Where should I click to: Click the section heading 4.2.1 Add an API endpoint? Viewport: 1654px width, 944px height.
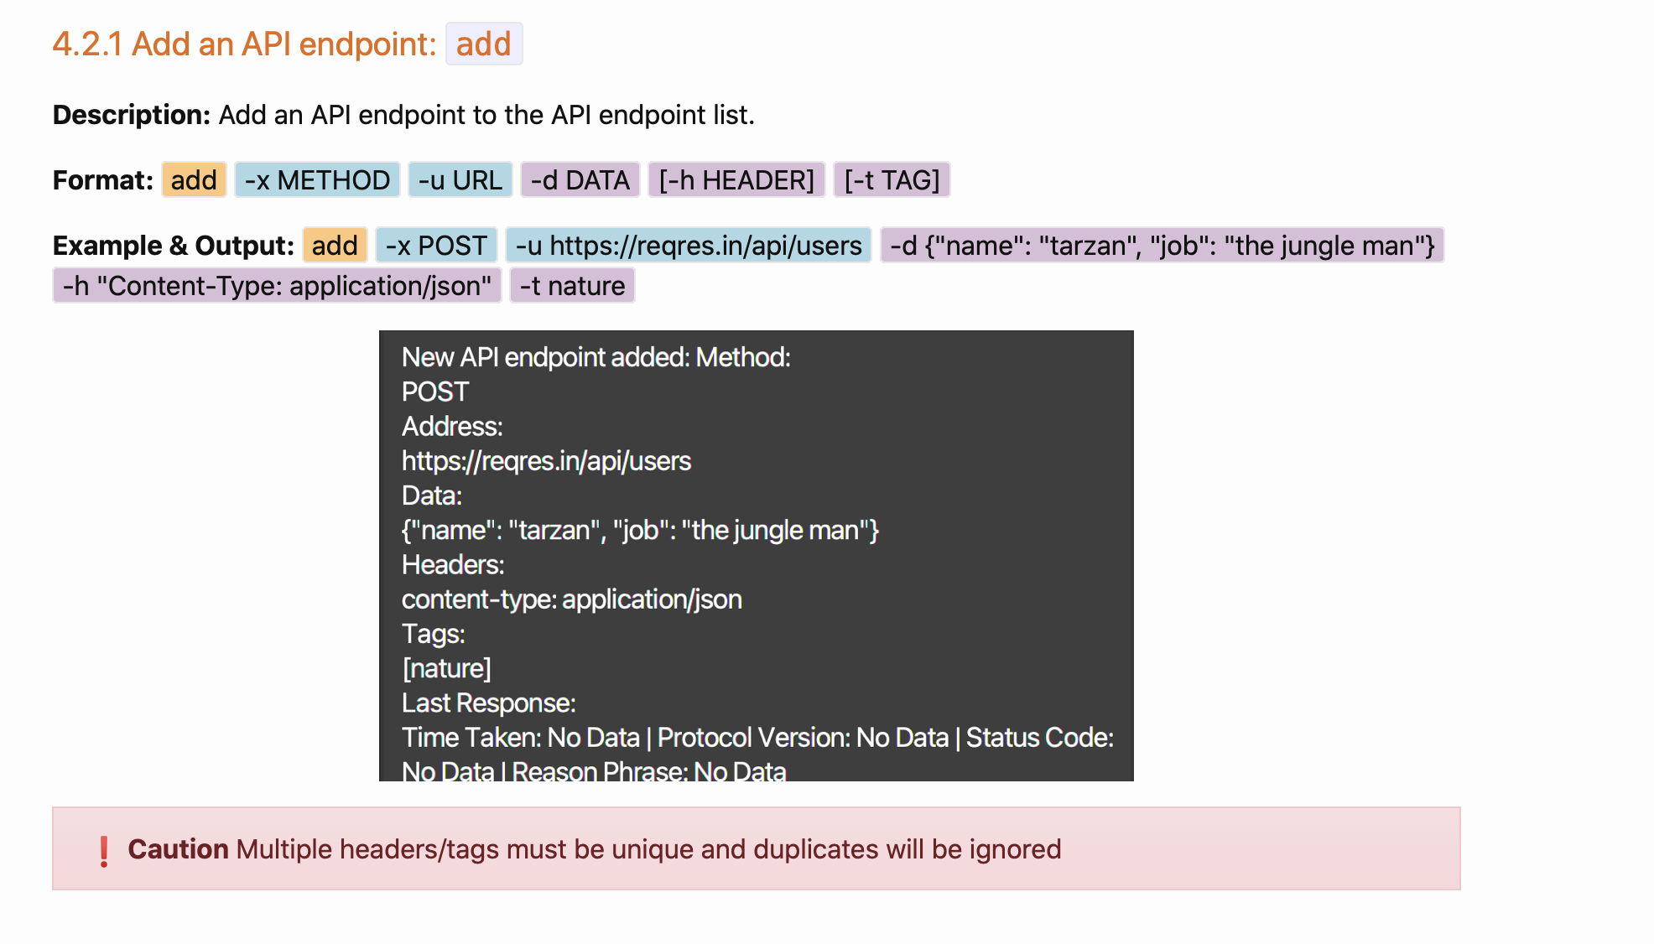coord(243,44)
